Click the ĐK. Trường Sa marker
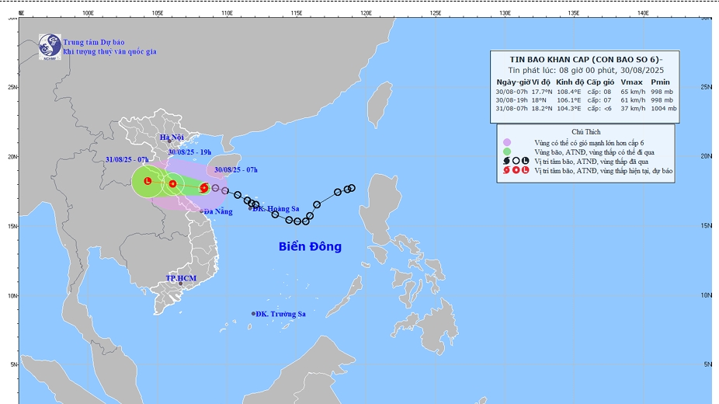Screen dimensions: 719x404 (253, 314)
